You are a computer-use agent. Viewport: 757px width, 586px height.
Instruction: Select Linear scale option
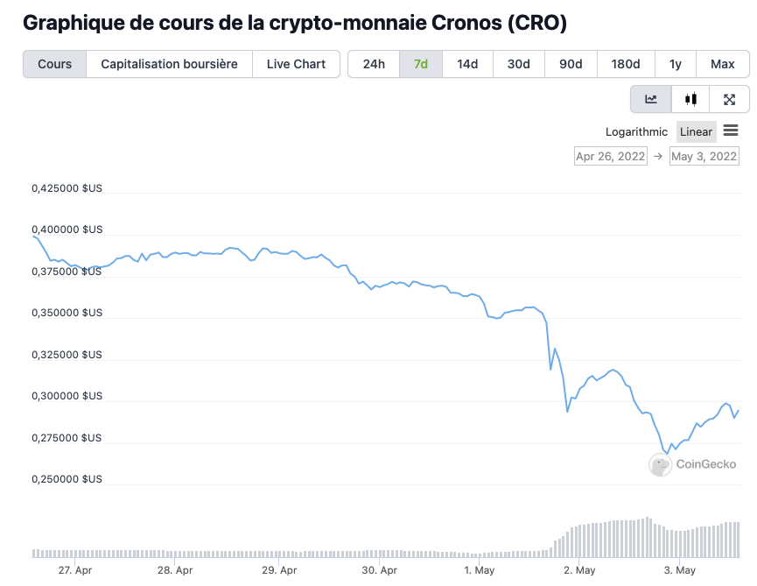click(696, 132)
